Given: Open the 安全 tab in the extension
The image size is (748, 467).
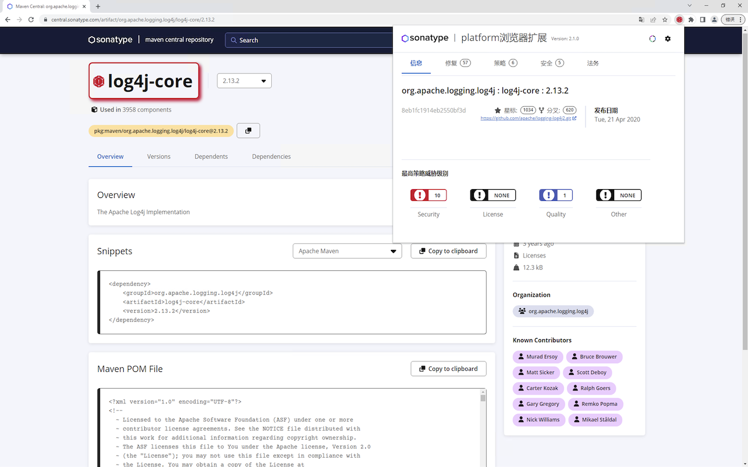Looking at the screenshot, I should [552, 63].
